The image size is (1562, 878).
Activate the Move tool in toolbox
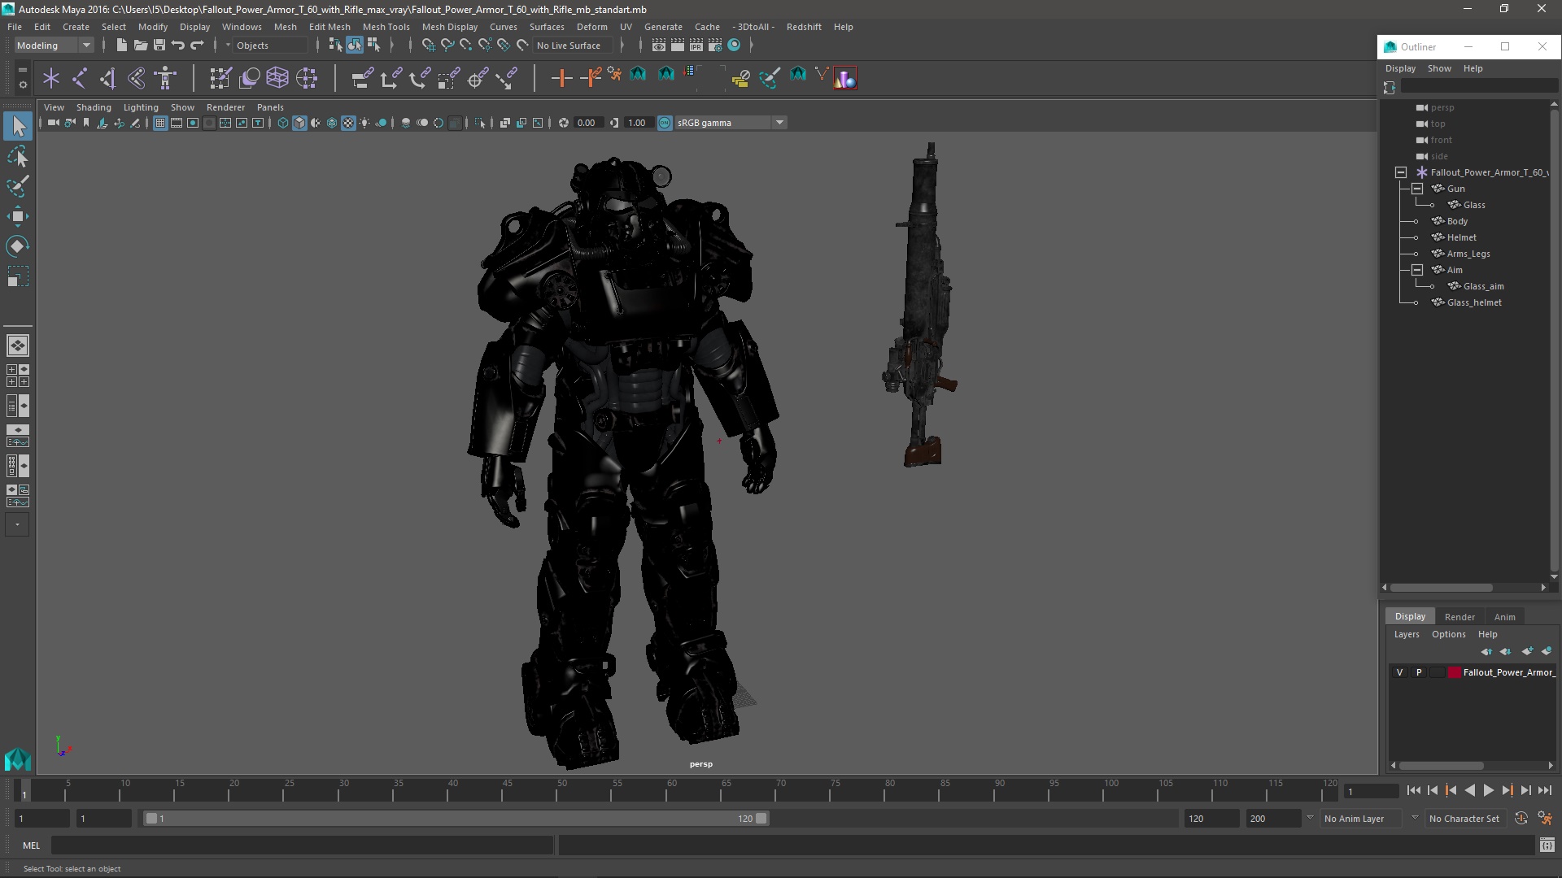(x=18, y=216)
